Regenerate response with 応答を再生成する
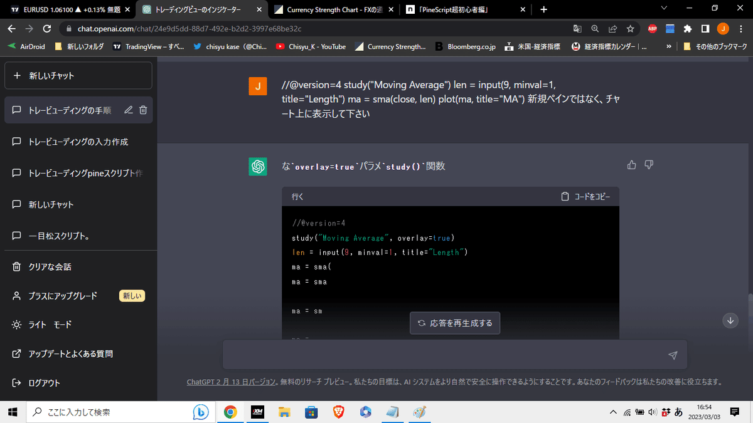 pyautogui.click(x=455, y=323)
